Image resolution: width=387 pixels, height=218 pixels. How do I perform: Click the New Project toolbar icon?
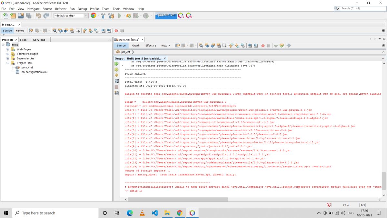click(13, 16)
